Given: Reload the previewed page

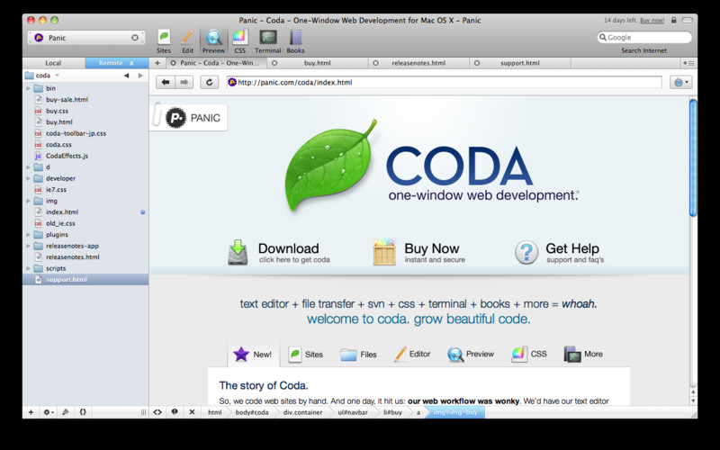Looking at the screenshot, I should click(x=210, y=82).
